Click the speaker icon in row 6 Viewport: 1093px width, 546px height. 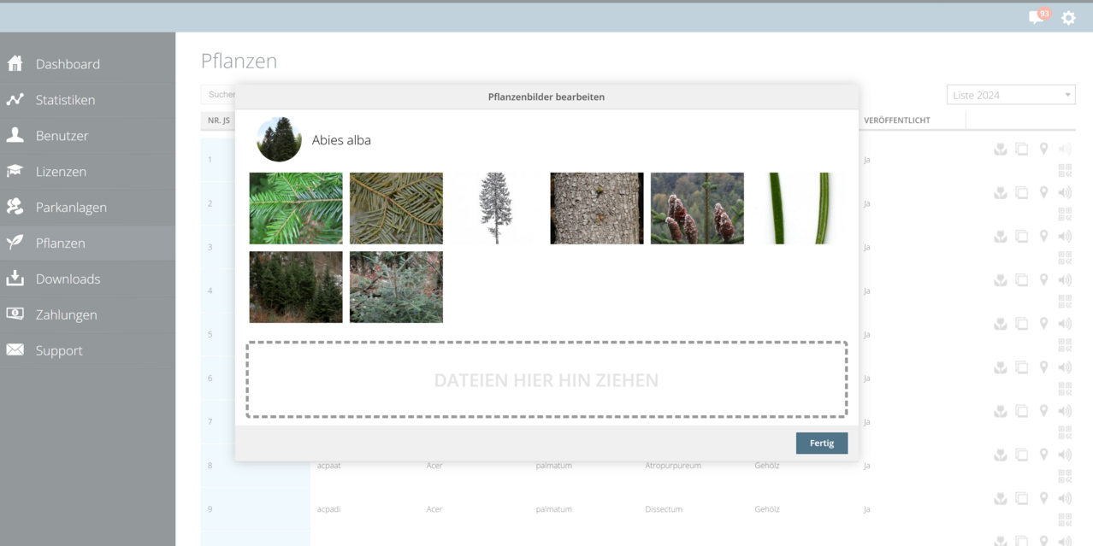[1065, 367]
